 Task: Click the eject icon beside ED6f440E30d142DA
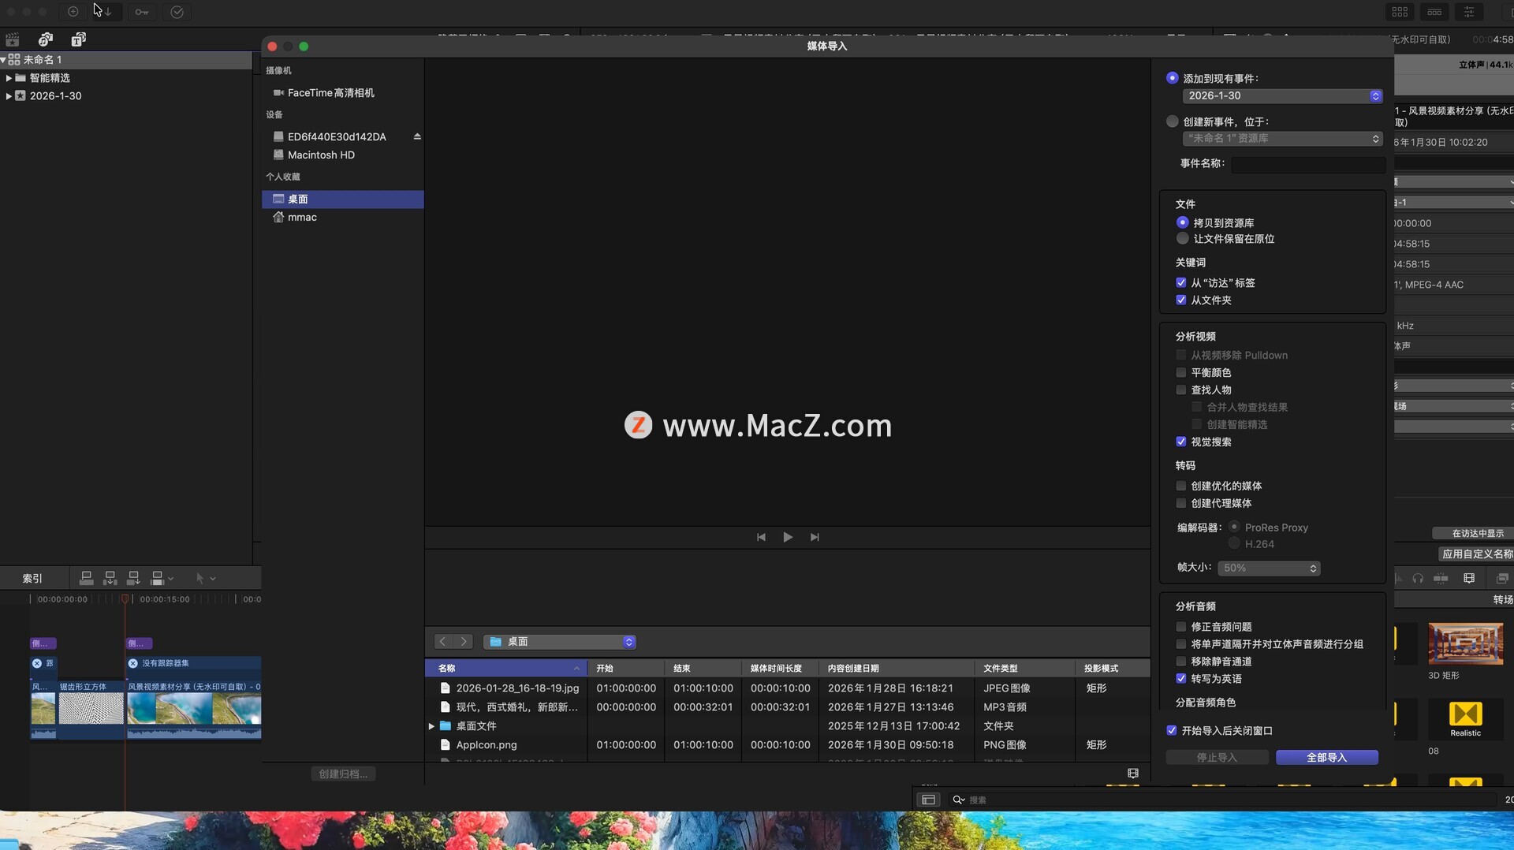pos(417,136)
